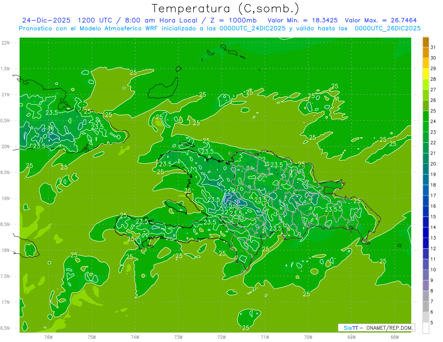Click the 'Temperatura (C,somb.)' chart title
Viewport: 443px width, 342px height.
[x=225, y=8]
